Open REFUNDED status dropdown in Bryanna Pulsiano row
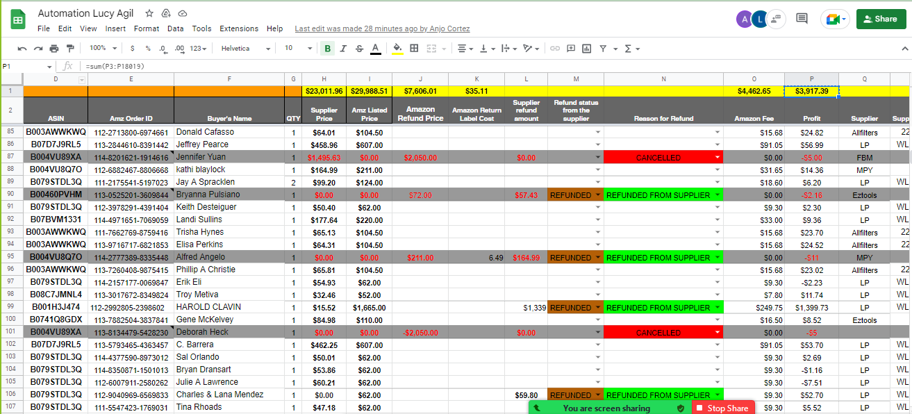 pyautogui.click(x=598, y=196)
